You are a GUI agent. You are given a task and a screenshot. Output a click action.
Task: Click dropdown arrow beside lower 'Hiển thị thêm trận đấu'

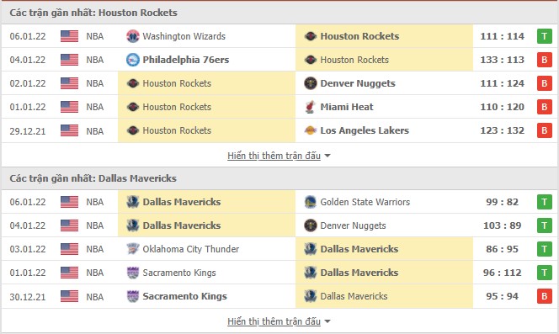click(x=327, y=321)
